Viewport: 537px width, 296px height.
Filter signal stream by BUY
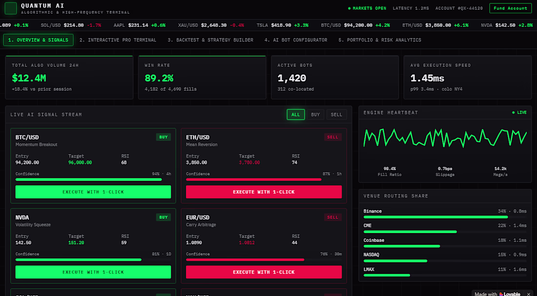(x=315, y=115)
